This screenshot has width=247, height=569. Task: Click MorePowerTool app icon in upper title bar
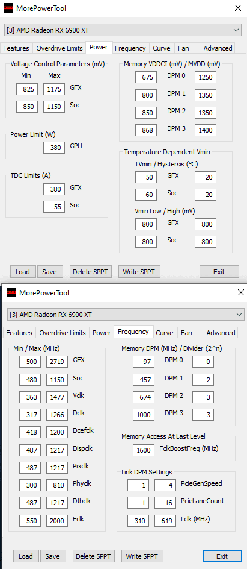pos(8,8)
